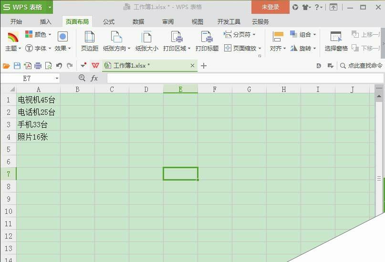
Task: Click the open folder icon in quick toolbar
Action: tap(6, 66)
